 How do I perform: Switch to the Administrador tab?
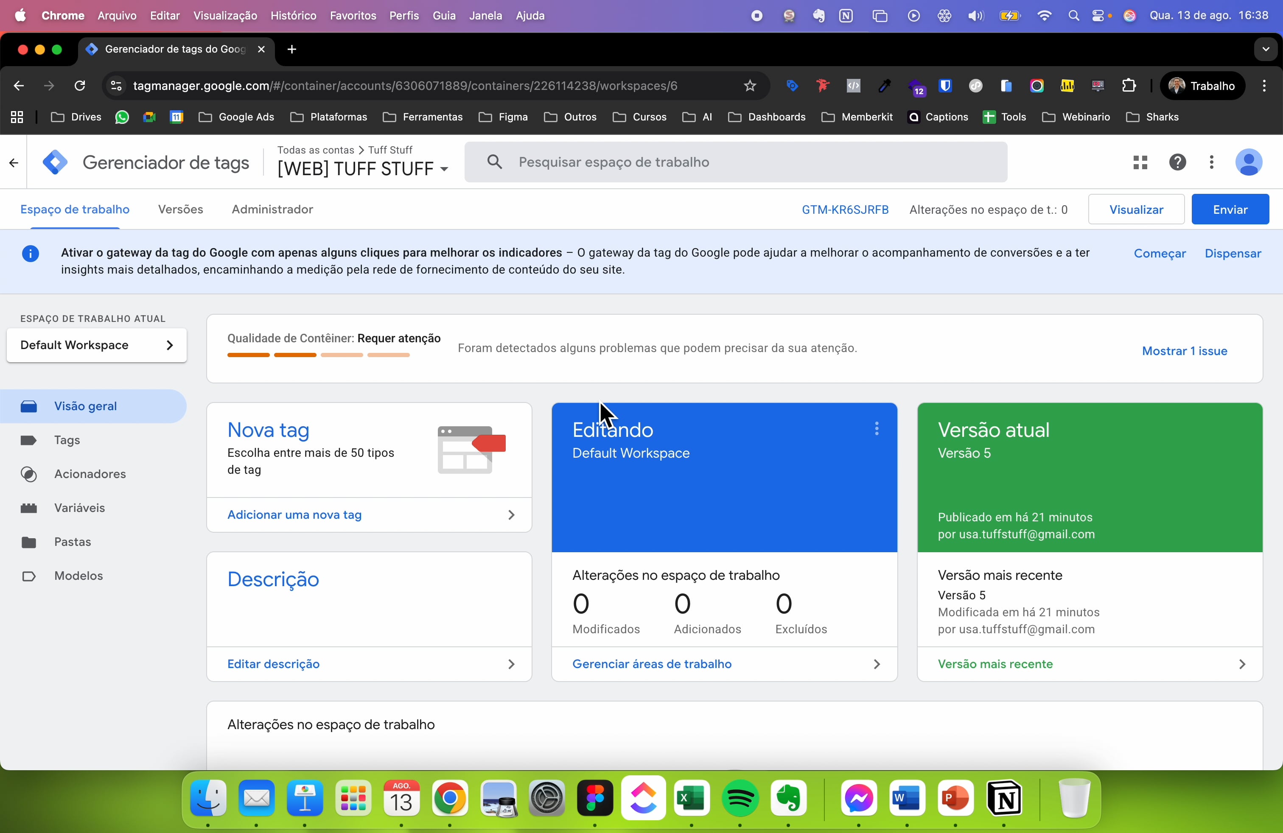(272, 210)
